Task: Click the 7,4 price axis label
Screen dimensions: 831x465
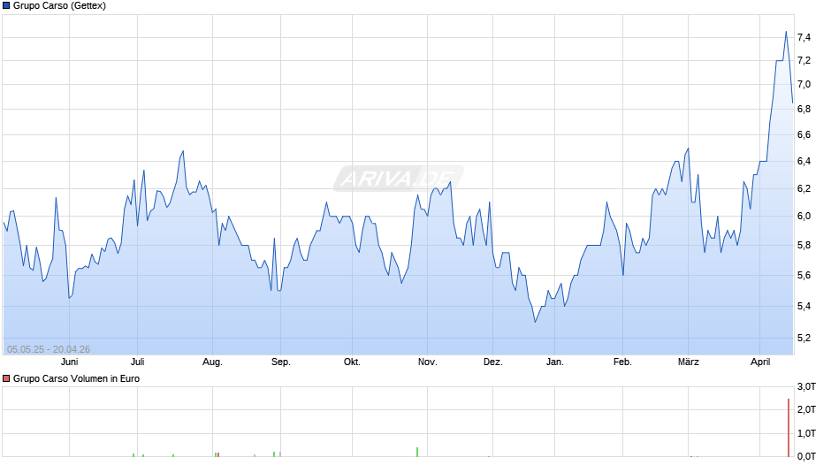Action: point(804,37)
